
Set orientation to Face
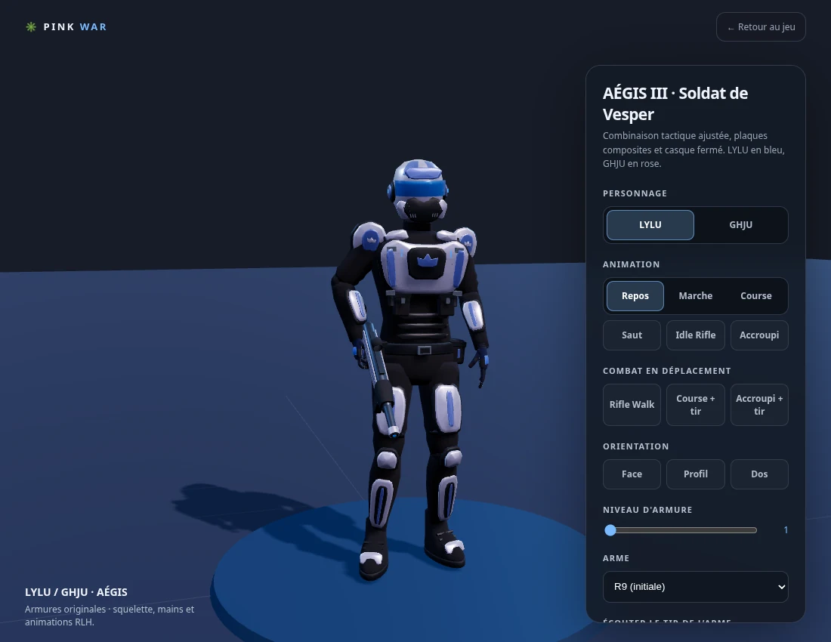[632, 474]
